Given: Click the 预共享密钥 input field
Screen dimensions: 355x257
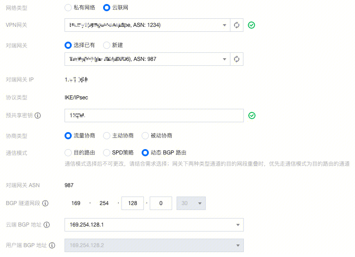Looking at the screenshot, I should click(x=154, y=116).
